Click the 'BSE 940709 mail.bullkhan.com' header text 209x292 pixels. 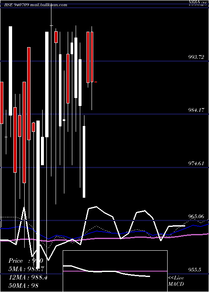[36, 5]
